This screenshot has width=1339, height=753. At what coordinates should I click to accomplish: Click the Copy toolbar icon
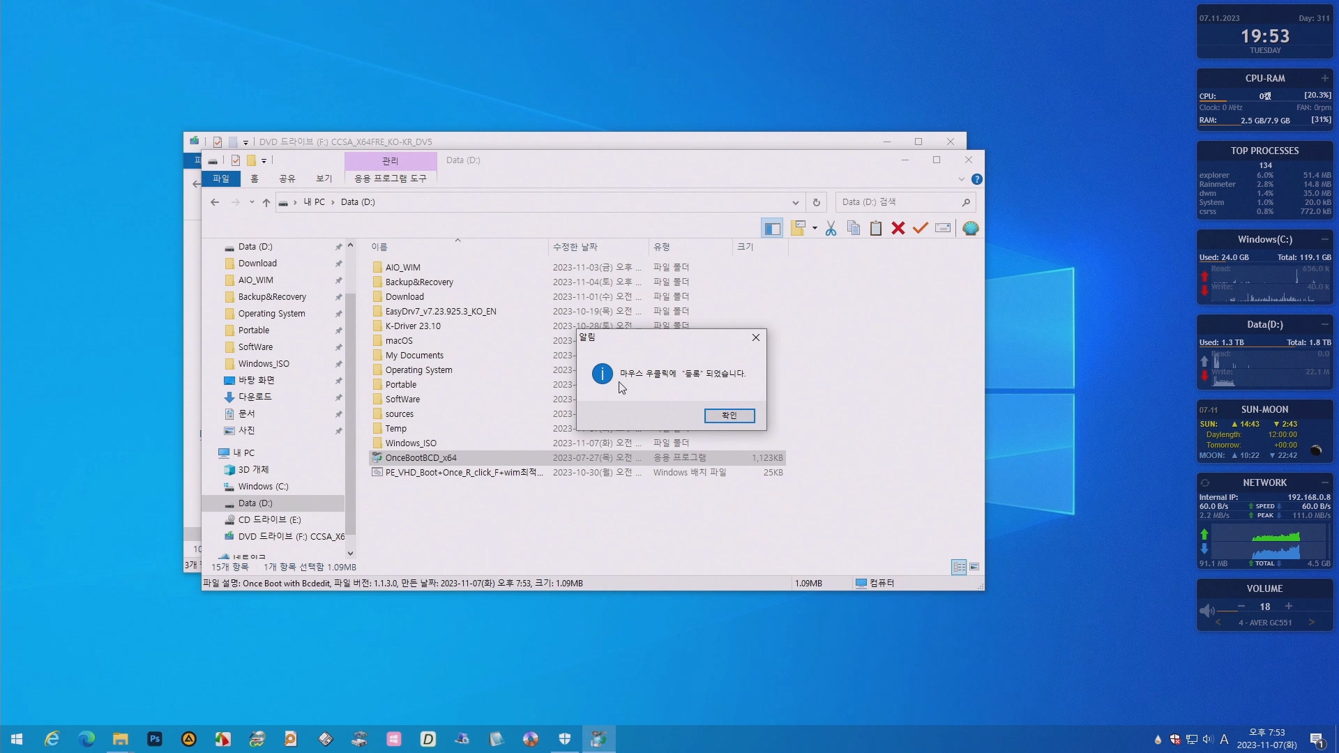coord(853,229)
